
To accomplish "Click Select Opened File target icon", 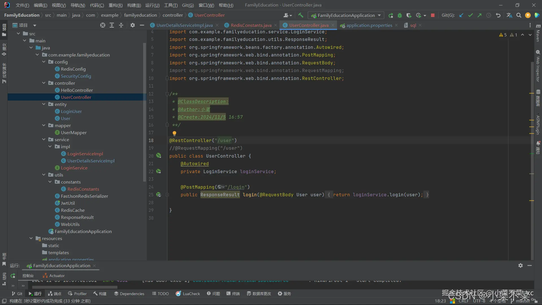I will [103, 25].
